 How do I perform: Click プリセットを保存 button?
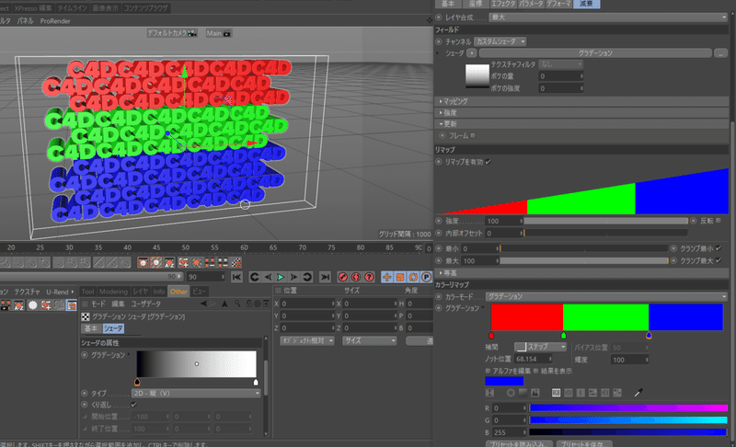tap(584, 443)
